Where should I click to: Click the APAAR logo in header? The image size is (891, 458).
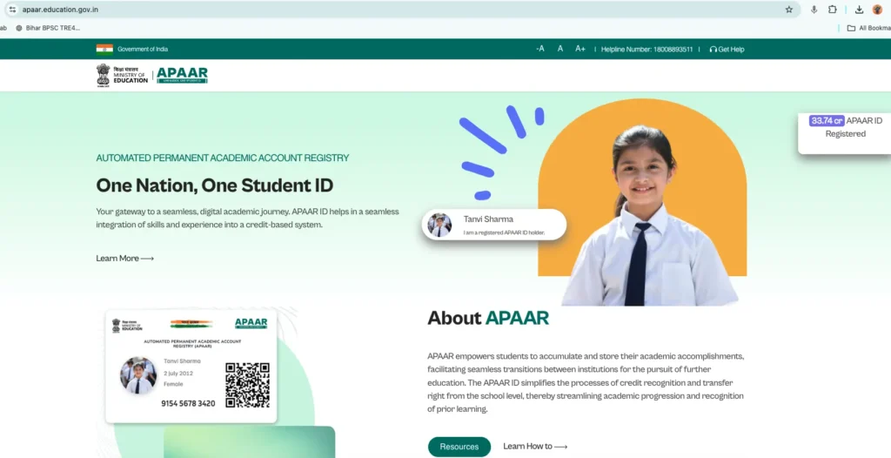[x=183, y=75]
